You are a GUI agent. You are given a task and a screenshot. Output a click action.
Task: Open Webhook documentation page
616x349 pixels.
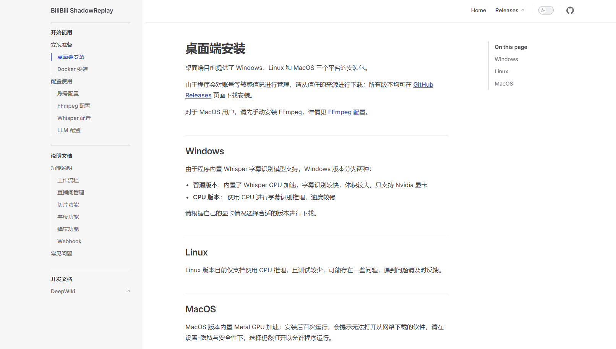pyautogui.click(x=69, y=241)
